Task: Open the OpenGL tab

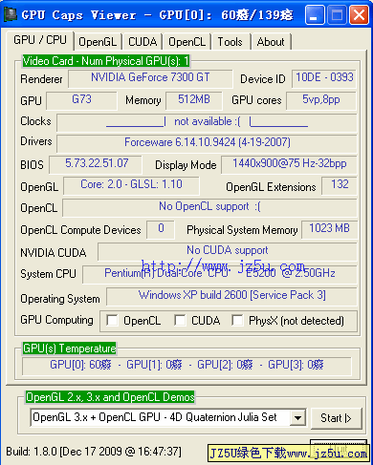Action: (98, 42)
